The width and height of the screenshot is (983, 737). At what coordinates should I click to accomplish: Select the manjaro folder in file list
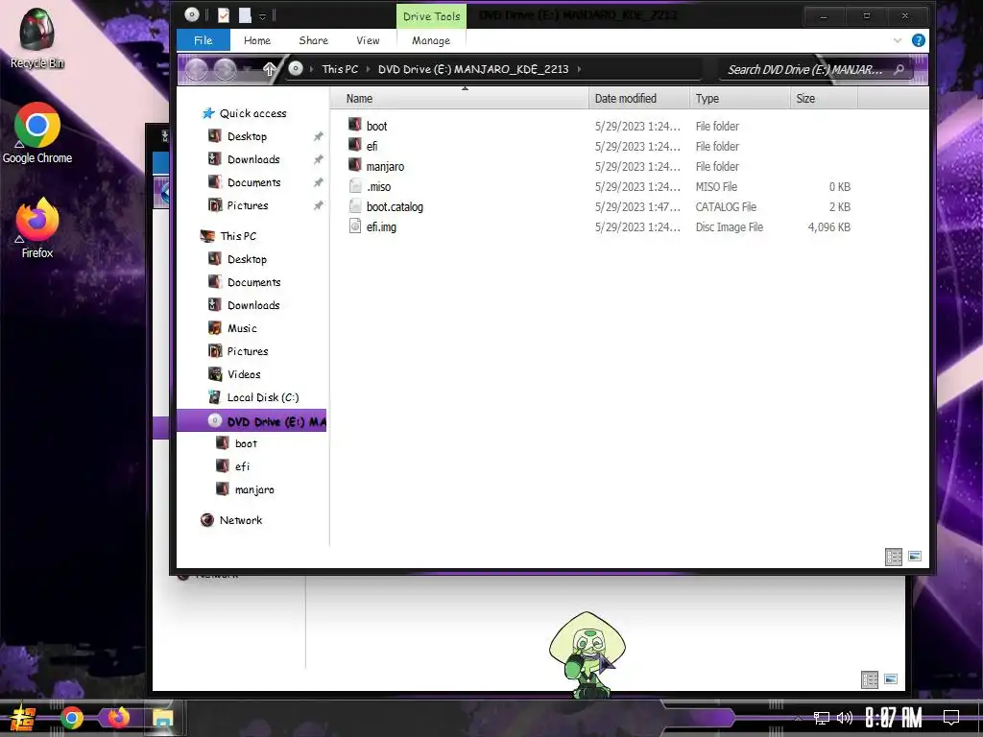pos(385,166)
